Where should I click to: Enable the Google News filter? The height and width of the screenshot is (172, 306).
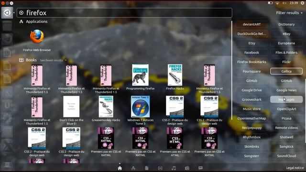(x=286, y=90)
